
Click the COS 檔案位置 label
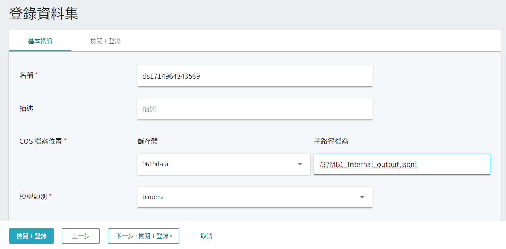[41, 141]
